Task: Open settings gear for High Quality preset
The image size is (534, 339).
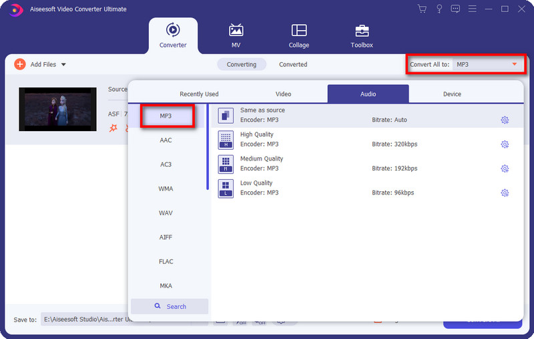Action: 505,144
